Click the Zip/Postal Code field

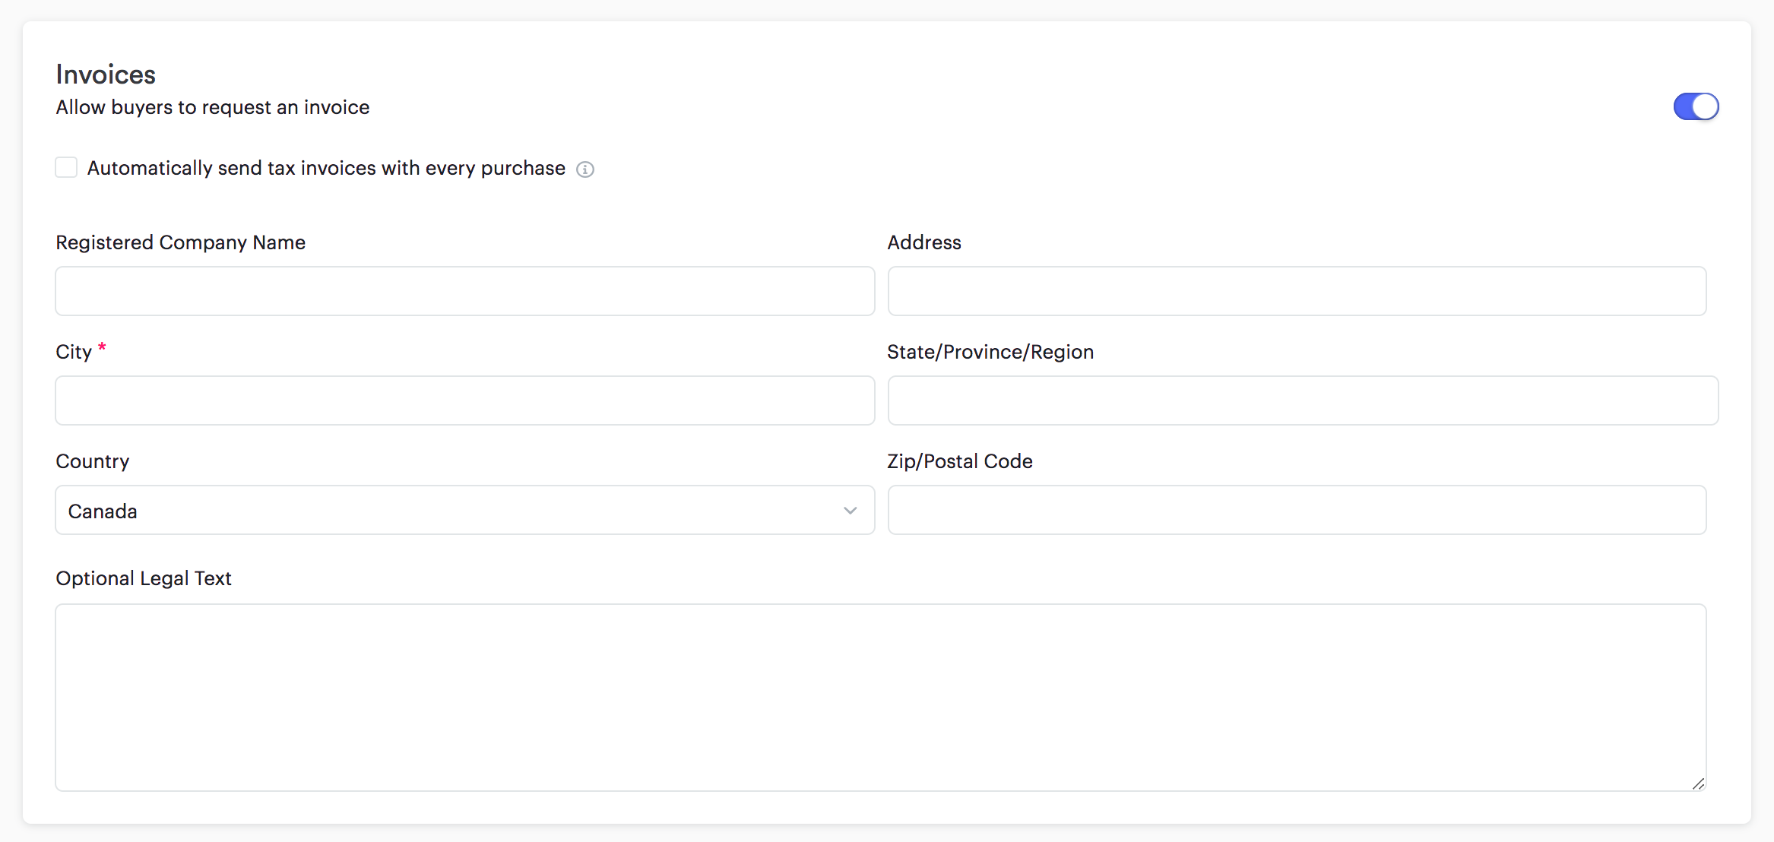1297,510
